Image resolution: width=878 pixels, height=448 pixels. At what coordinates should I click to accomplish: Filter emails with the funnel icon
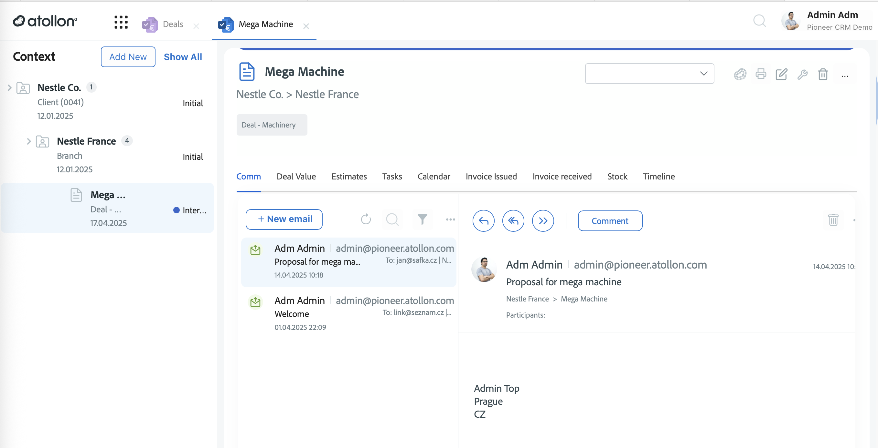422,219
